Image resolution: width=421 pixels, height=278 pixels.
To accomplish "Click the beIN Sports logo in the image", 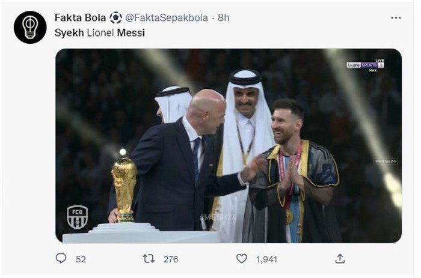I will click(361, 65).
